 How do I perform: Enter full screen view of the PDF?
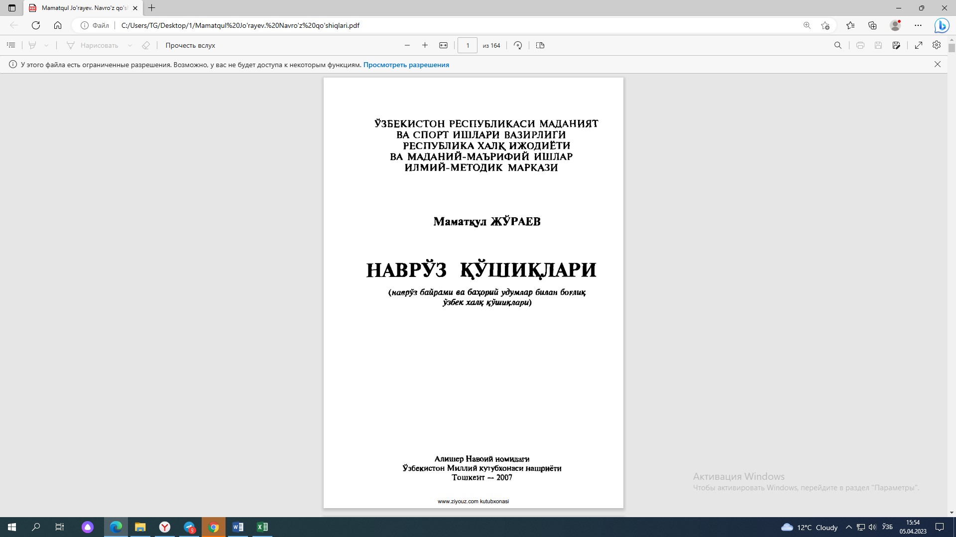919,45
